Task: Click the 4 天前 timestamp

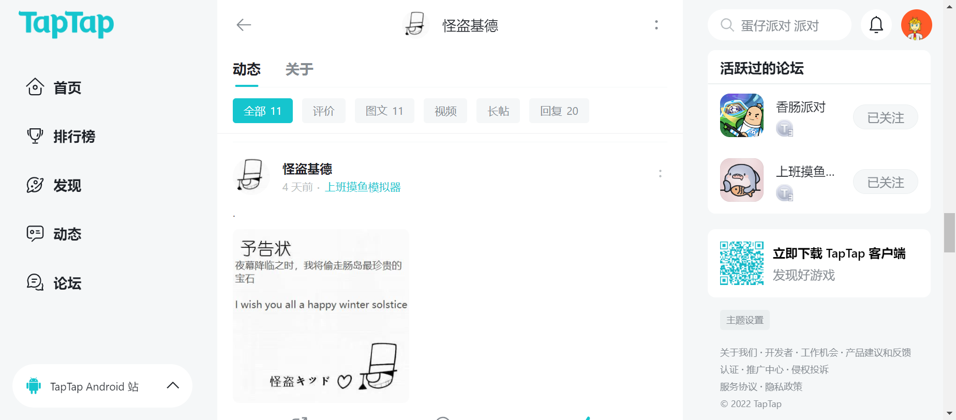Action: (297, 187)
